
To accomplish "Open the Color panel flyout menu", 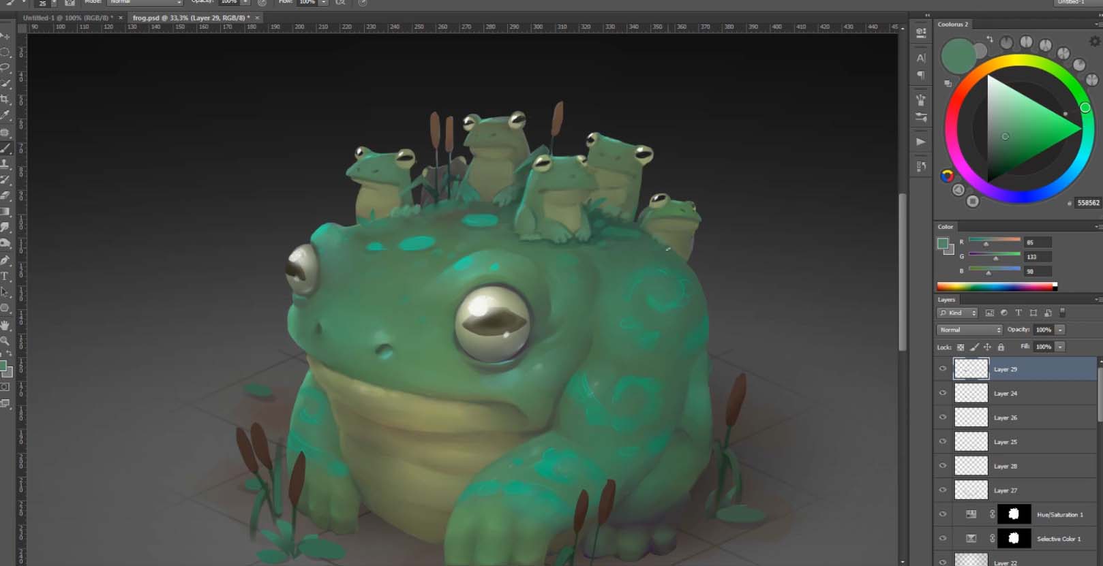I will point(1098,227).
